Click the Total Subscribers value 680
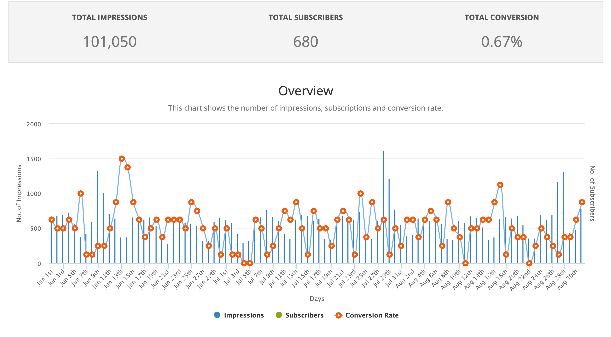 click(x=306, y=42)
